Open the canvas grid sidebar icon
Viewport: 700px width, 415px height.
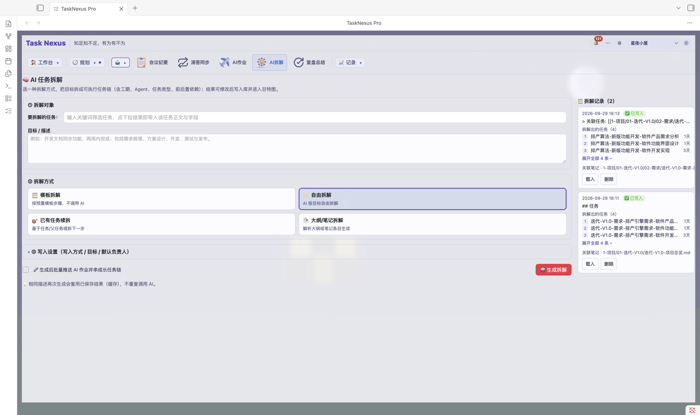click(9, 49)
